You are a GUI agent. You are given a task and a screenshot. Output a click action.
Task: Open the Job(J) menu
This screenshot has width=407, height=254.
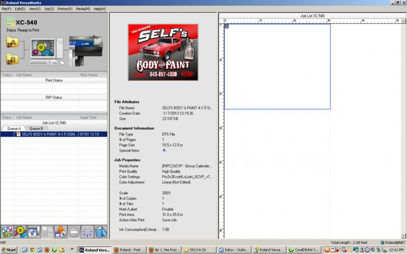point(49,9)
